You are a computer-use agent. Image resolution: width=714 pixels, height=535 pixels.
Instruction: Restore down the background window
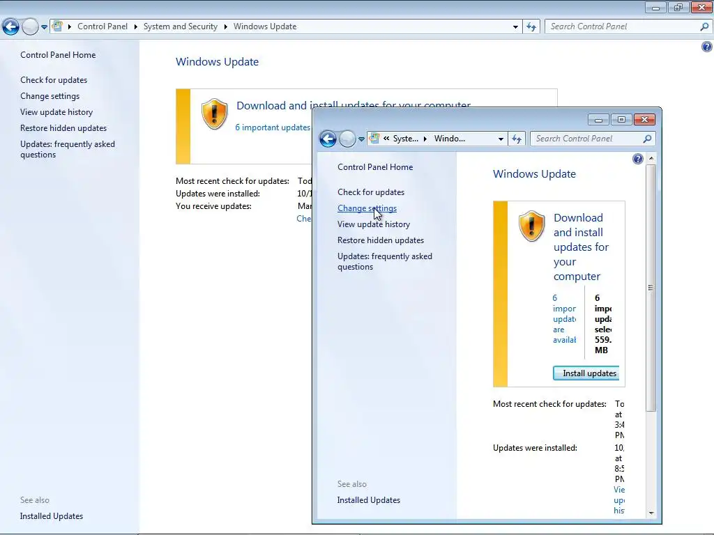(x=678, y=7)
